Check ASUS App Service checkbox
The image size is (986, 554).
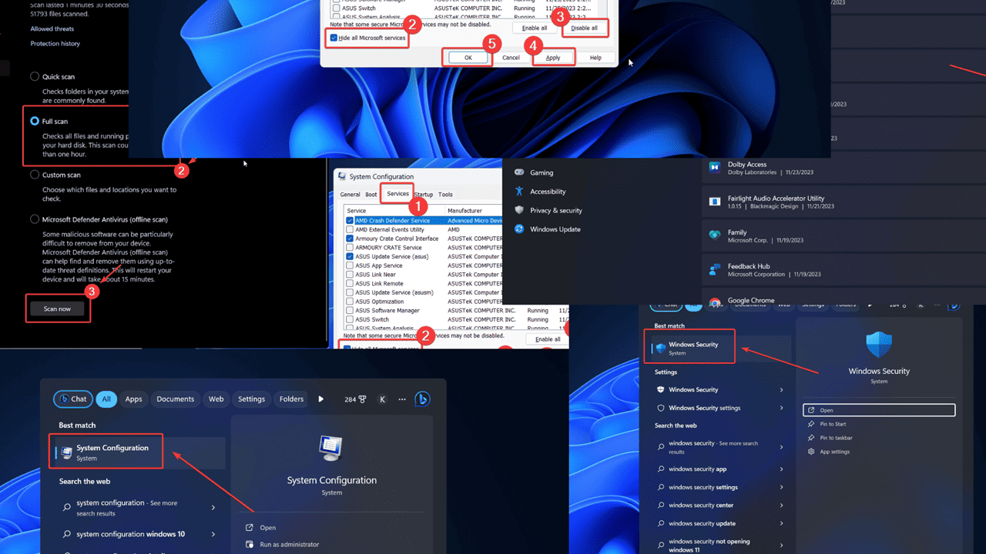(350, 265)
